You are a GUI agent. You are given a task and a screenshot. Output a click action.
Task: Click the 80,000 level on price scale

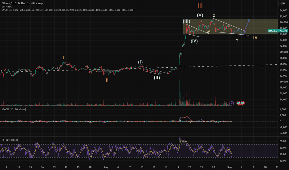coord(284,23)
